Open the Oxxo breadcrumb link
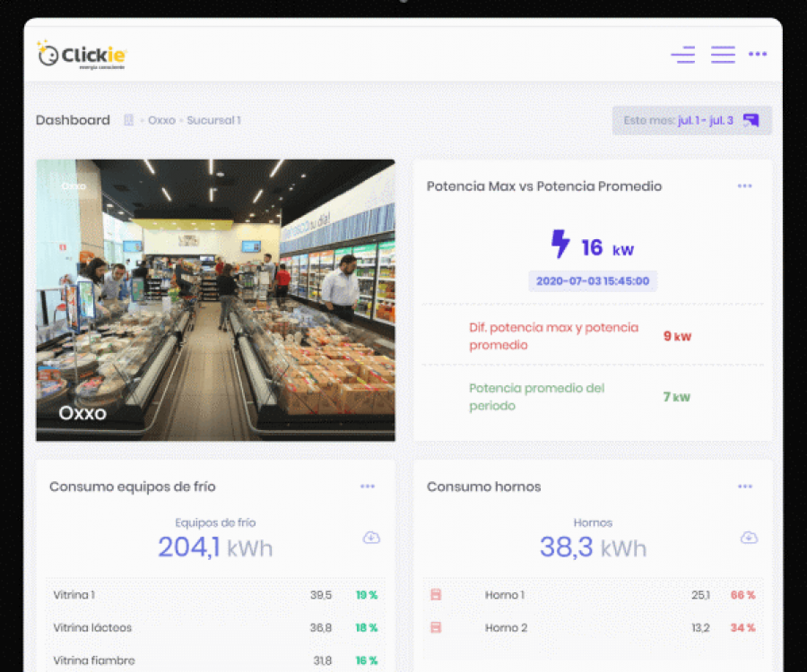Viewport: 807px width, 672px height. (161, 120)
